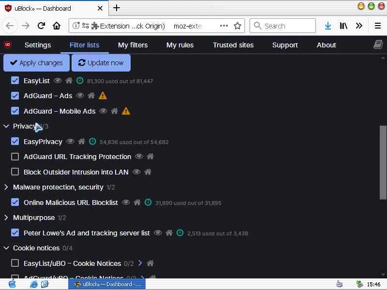Show more toolbar tools overflow chevron

click(359, 26)
